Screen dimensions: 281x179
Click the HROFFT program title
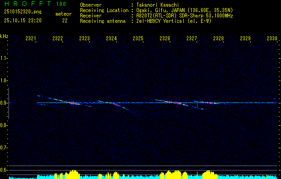click(x=28, y=4)
